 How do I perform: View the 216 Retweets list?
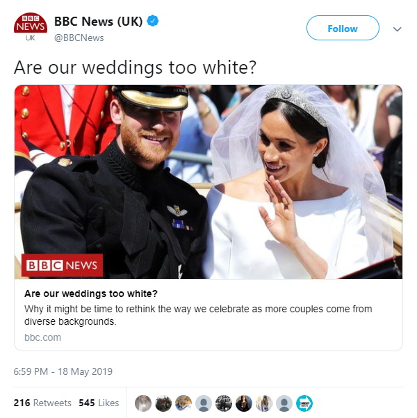pos(42,403)
